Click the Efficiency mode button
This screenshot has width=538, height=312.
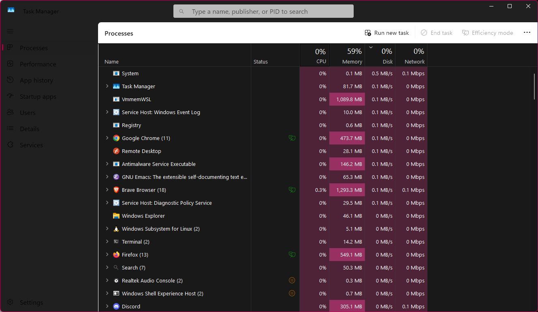[488, 33]
